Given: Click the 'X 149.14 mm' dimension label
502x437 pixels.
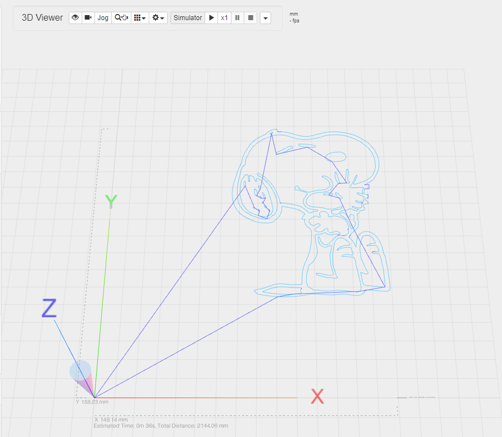Looking at the screenshot, I should click(x=111, y=420).
